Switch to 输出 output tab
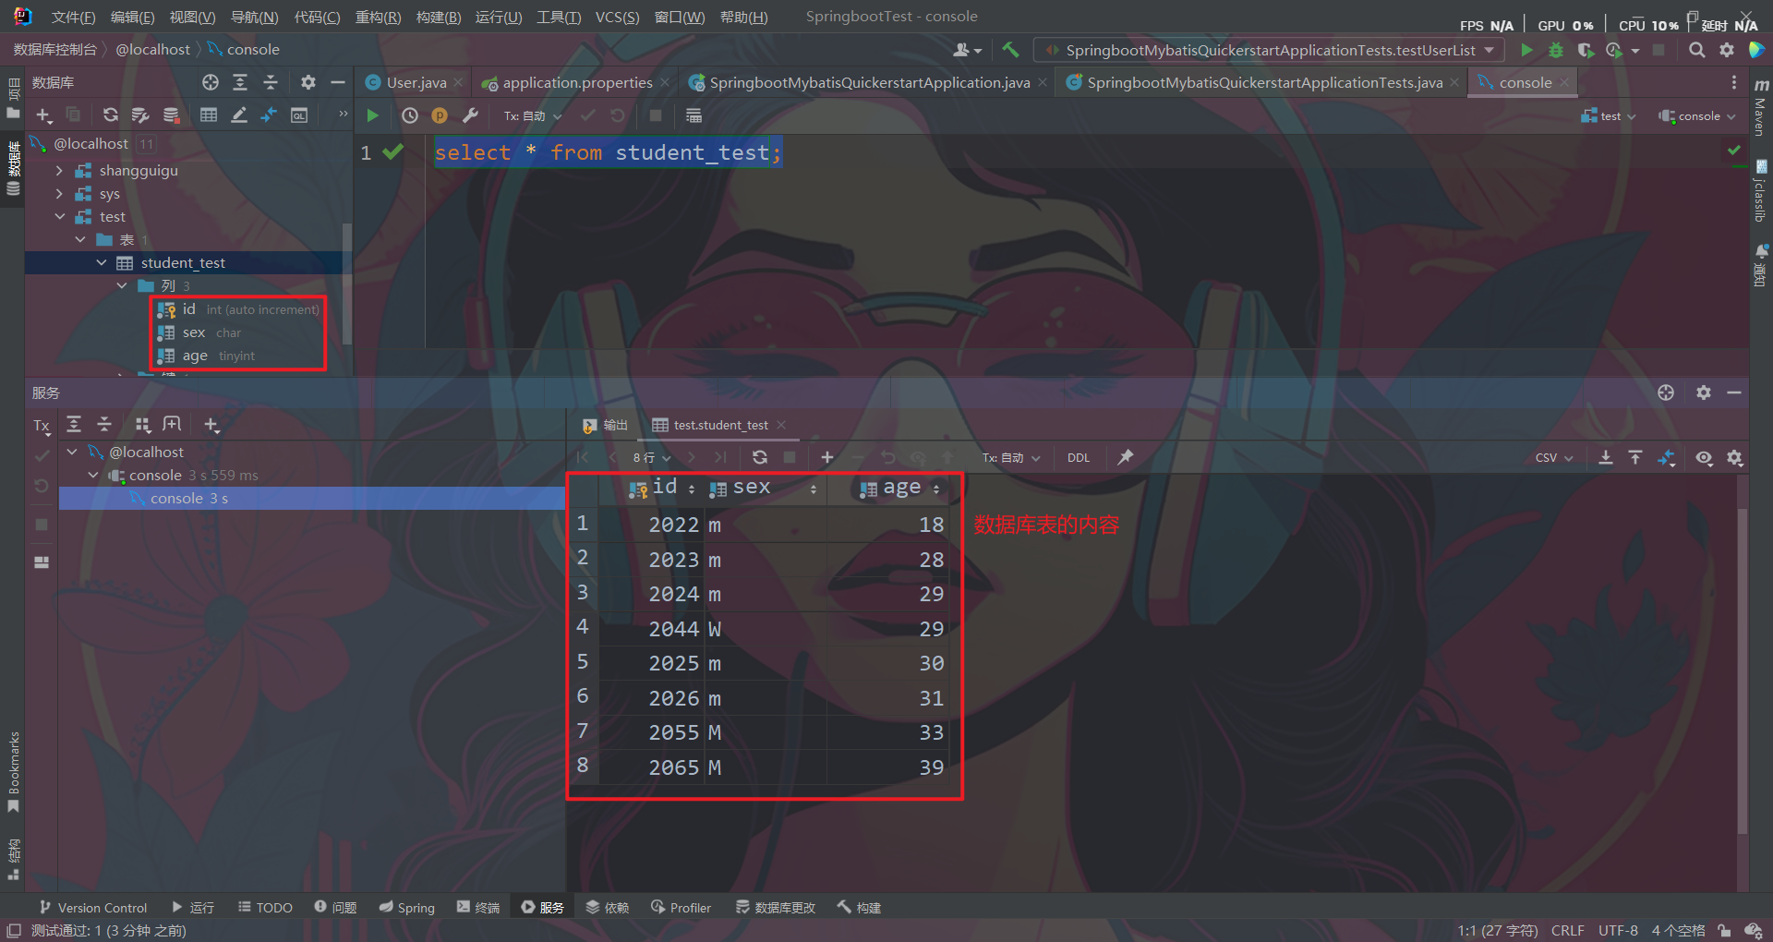The width and height of the screenshot is (1773, 942). (x=606, y=425)
